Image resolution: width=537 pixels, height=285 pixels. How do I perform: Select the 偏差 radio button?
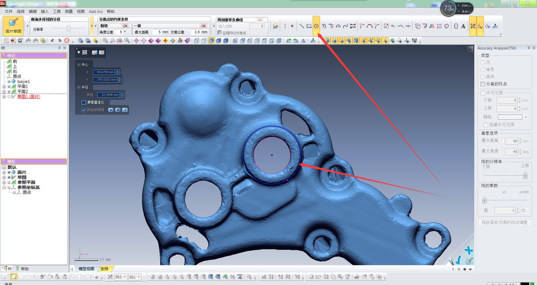(x=482, y=69)
